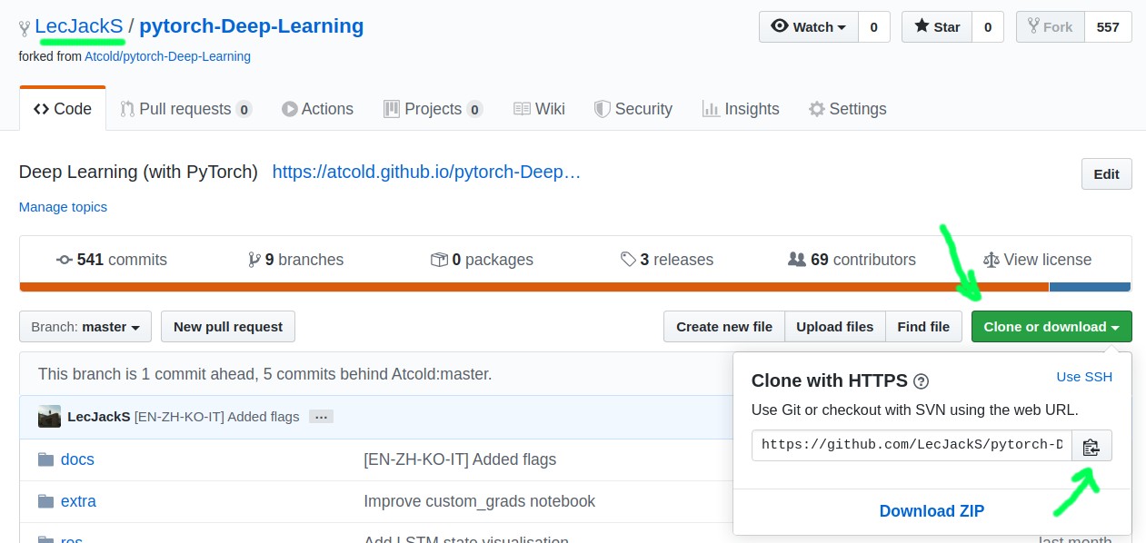Click the Download ZIP link
This screenshot has width=1146, height=543.
click(x=932, y=511)
